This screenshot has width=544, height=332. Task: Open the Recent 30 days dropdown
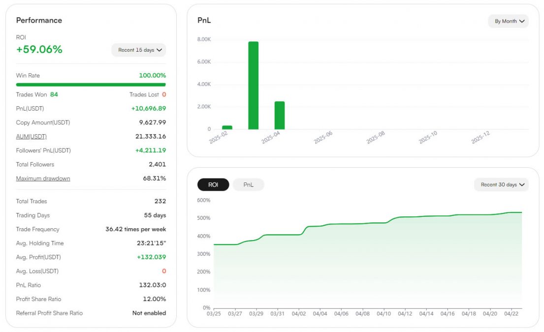point(501,185)
